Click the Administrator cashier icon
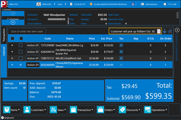This screenshot has height=120, width=181. click(x=142, y=4)
